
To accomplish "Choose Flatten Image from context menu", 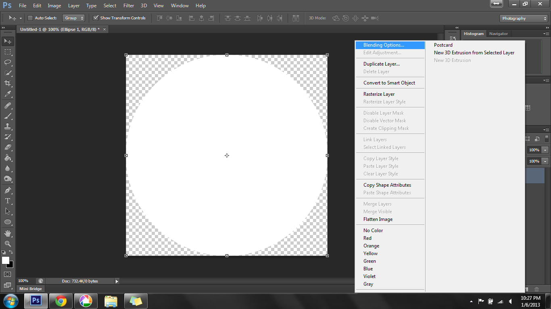I will pyautogui.click(x=390, y=219).
